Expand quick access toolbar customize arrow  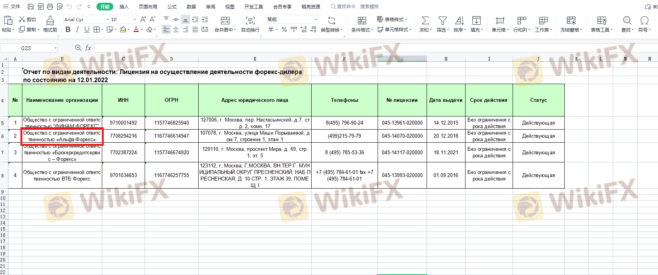[x=89, y=7]
